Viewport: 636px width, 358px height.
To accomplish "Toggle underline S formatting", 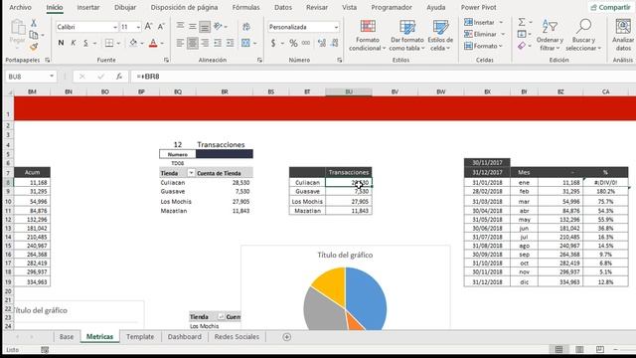I will 85,43.
